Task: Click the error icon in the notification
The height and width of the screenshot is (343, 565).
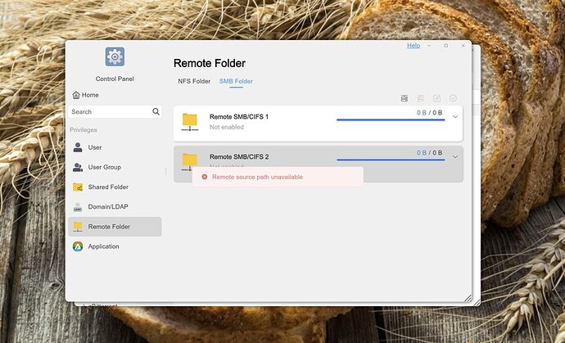Action: [x=205, y=177]
